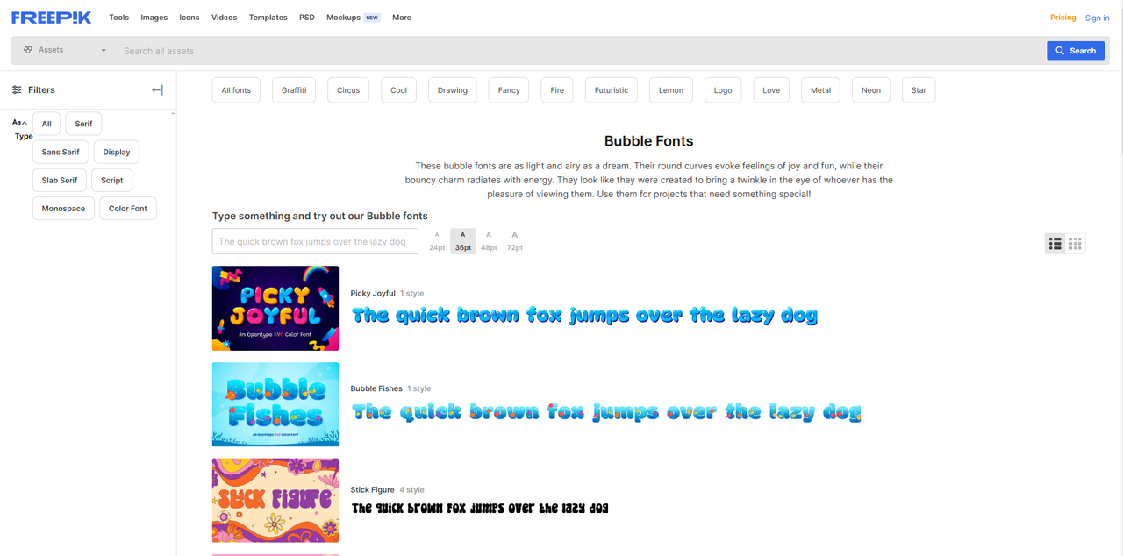Select the Graffiti font category chip

pyautogui.click(x=294, y=90)
